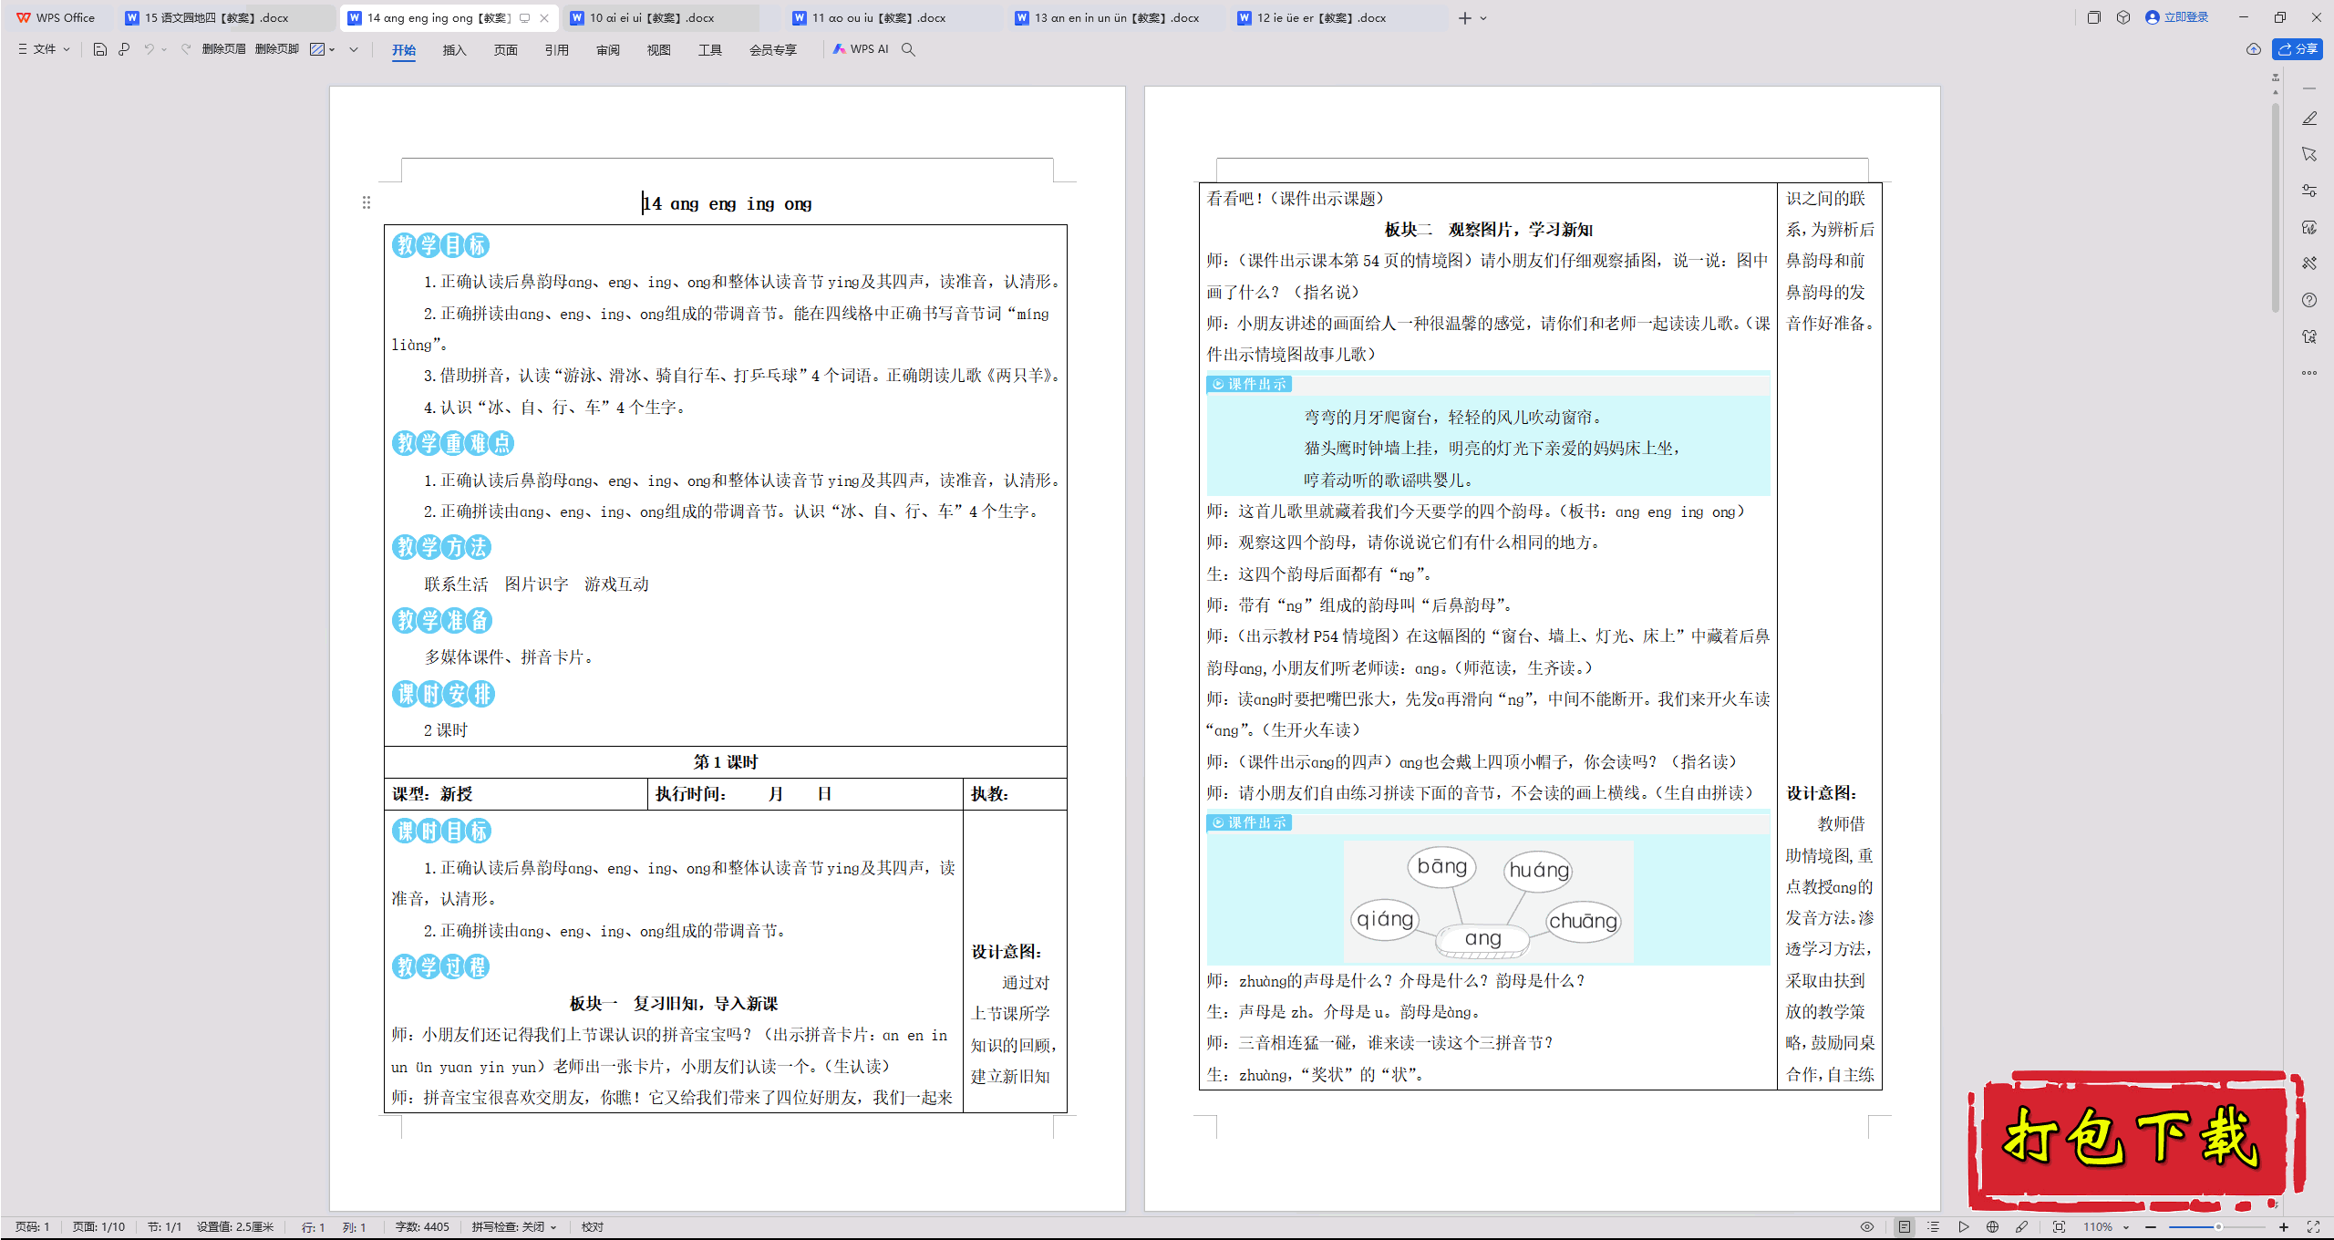Open the 页面 ribbon tab
This screenshot has height=1240, width=2334.
506,50
